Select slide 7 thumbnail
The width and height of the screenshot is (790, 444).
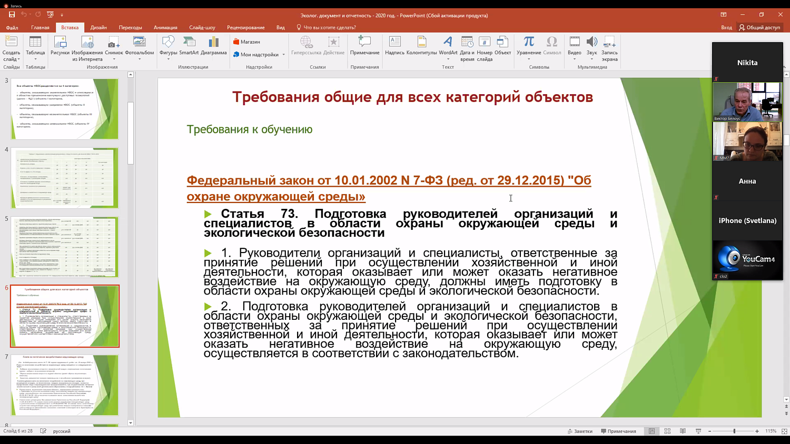[x=65, y=385]
